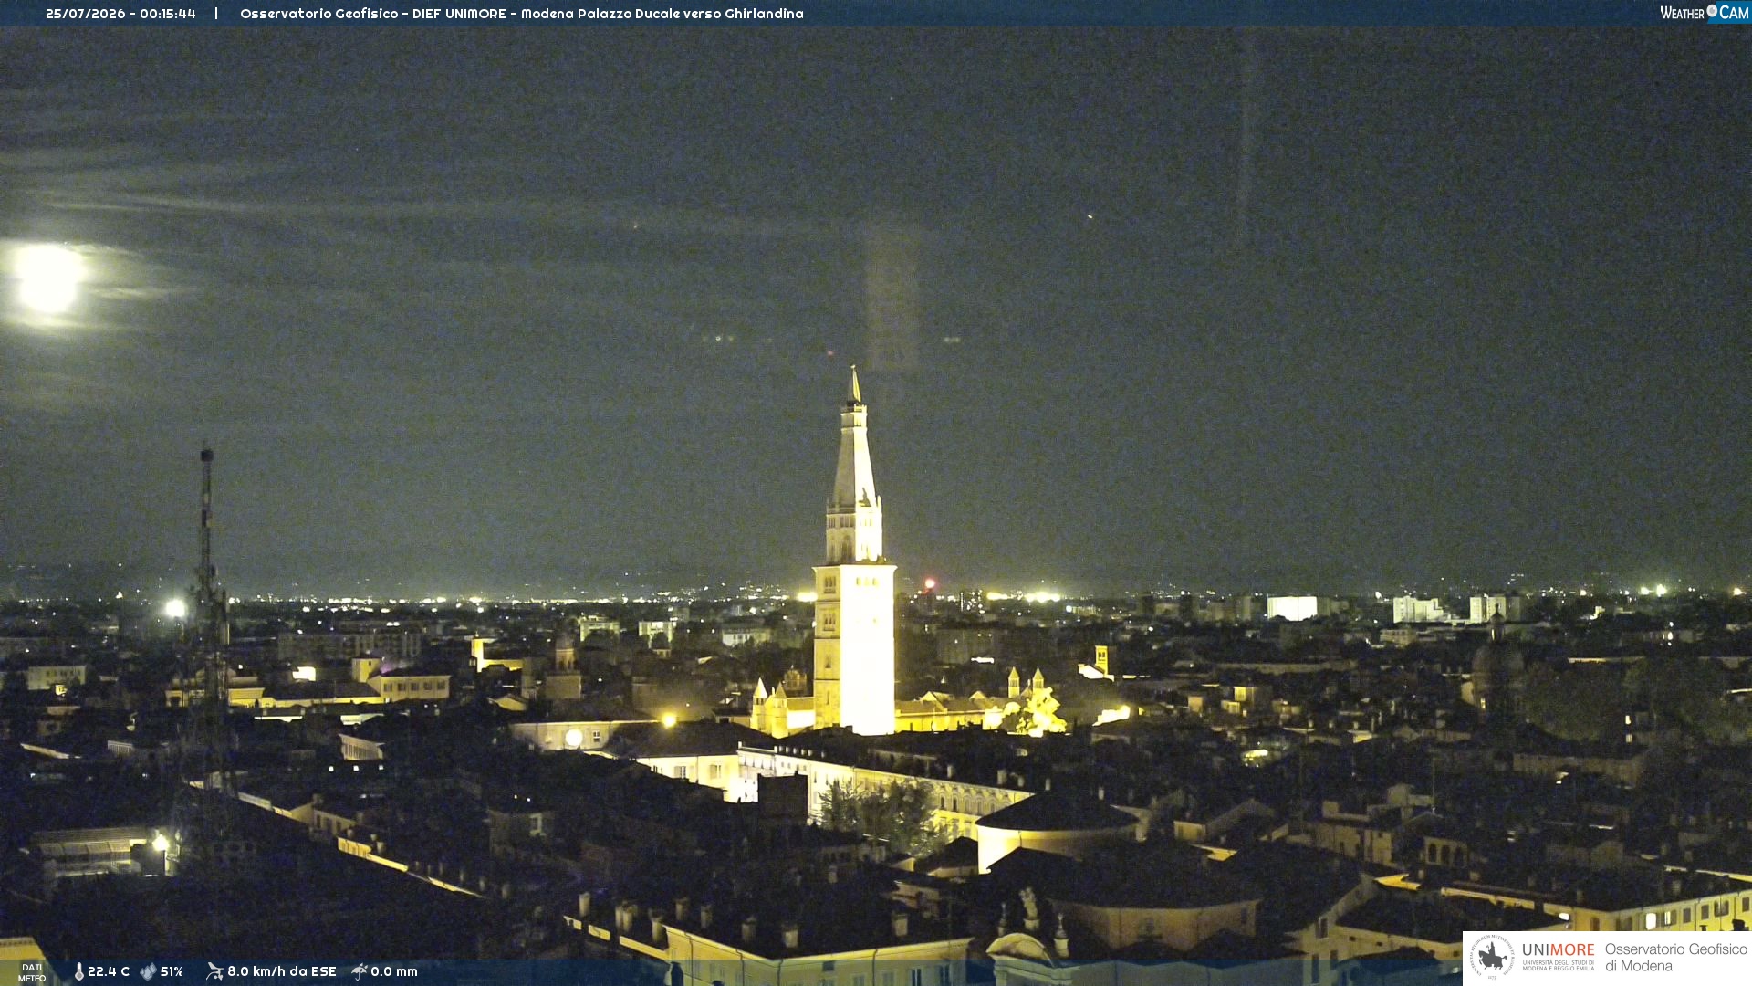The image size is (1752, 986).
Task: Click the 8.0 km/h da ESE wind reading
Action: click(282, 971)
